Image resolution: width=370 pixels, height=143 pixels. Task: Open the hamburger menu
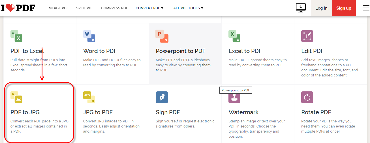coord(366,8)
